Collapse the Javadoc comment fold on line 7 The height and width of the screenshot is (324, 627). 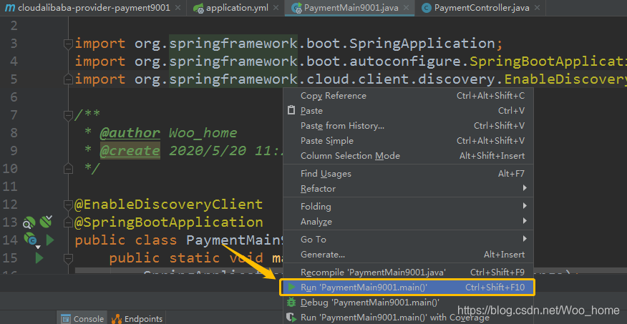[x=69, y=115]
